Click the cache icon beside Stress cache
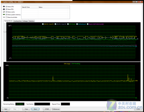This screenshot has height=112, width=144. (4, 12)
